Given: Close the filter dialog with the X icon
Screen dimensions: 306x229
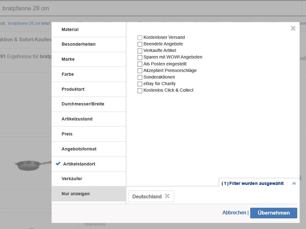Looking at the screenshot, I should tap(293, 28).
